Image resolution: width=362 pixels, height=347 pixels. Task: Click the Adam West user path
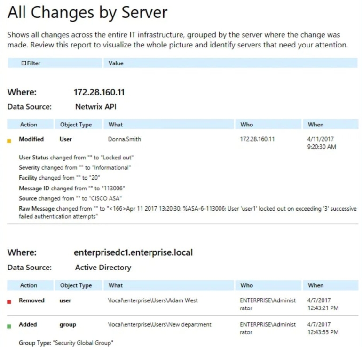(153, 300)
